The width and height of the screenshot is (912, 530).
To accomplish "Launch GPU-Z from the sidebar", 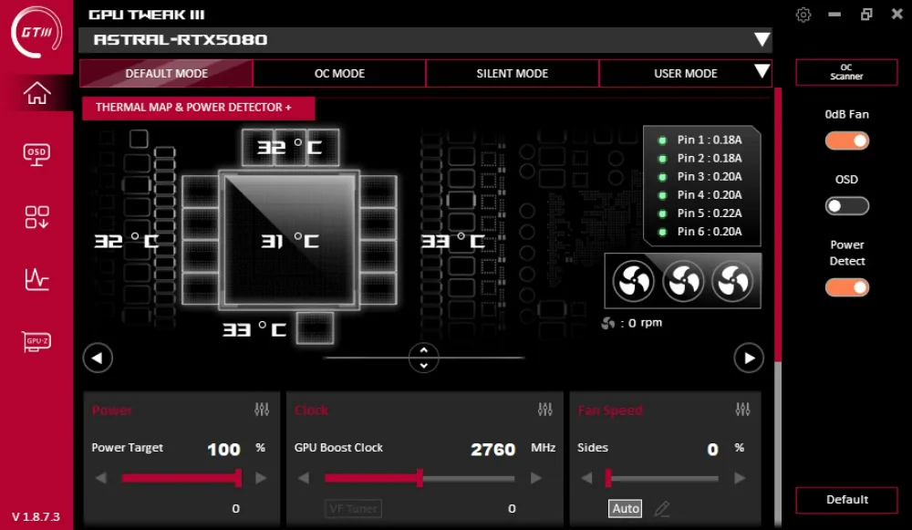I will click(x=36, y=341).
